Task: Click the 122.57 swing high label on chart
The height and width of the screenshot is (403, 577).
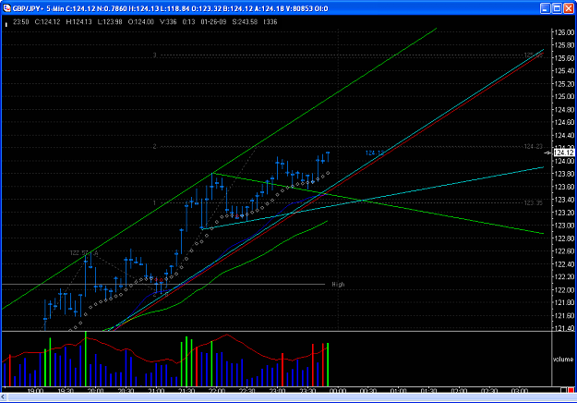Action: [79, 253]
